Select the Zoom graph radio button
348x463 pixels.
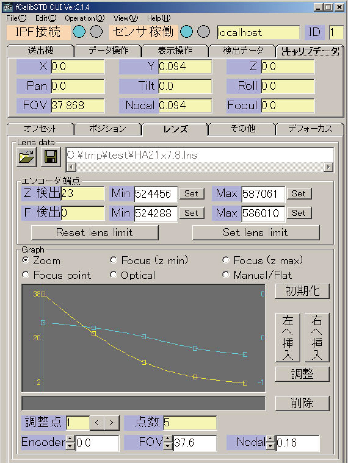point(26,260)
